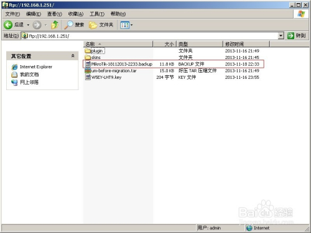Open the 帮助(H) menu

pos(118,14)
